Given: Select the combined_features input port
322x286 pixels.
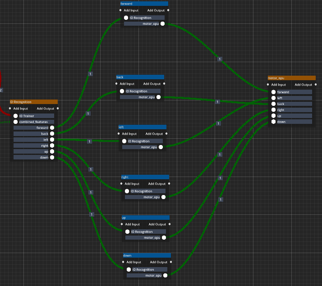Looking at the screenshot, I should pos(16,122).
